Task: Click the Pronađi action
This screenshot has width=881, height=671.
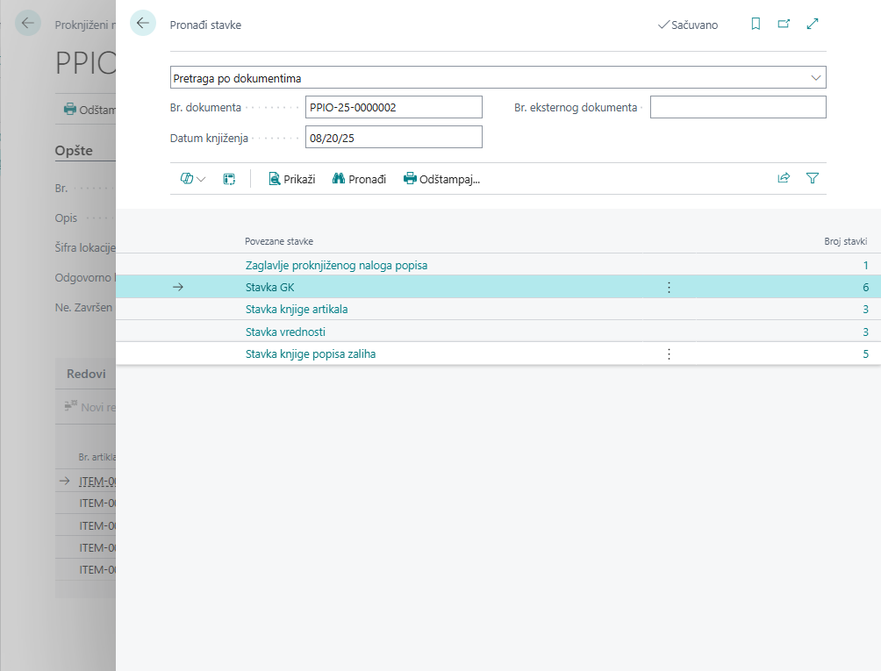Action: coord(359,179)
